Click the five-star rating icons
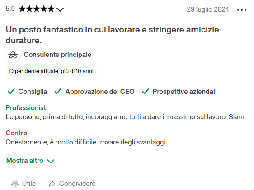The height and width of the screenshot is (190, 254). coord(36,9)
